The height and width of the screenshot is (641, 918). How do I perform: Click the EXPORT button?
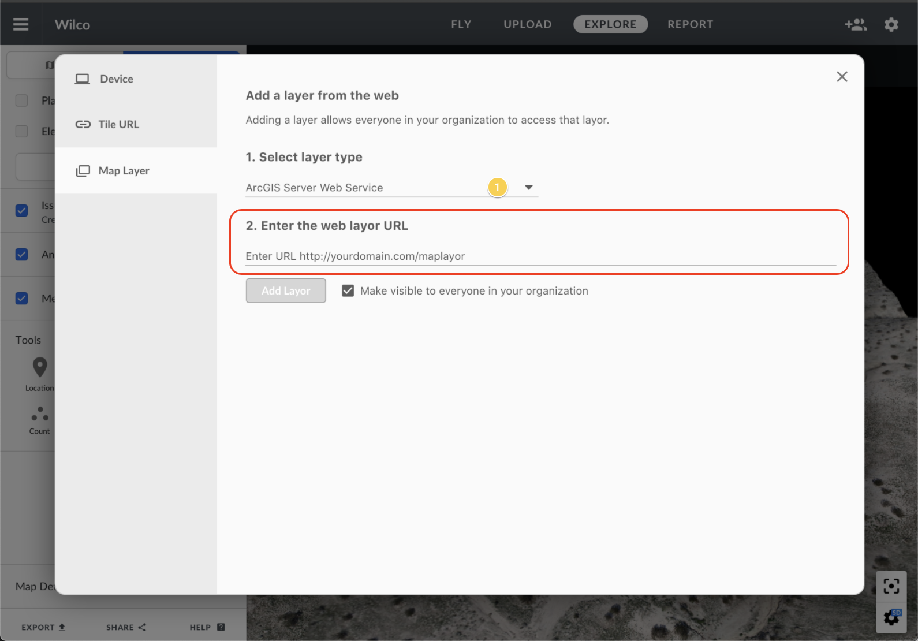point(43,627)
